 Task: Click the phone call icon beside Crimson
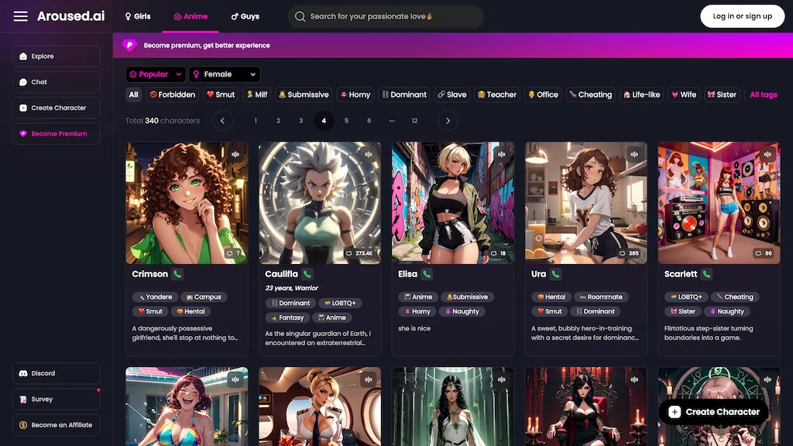[x=177, y=274]
